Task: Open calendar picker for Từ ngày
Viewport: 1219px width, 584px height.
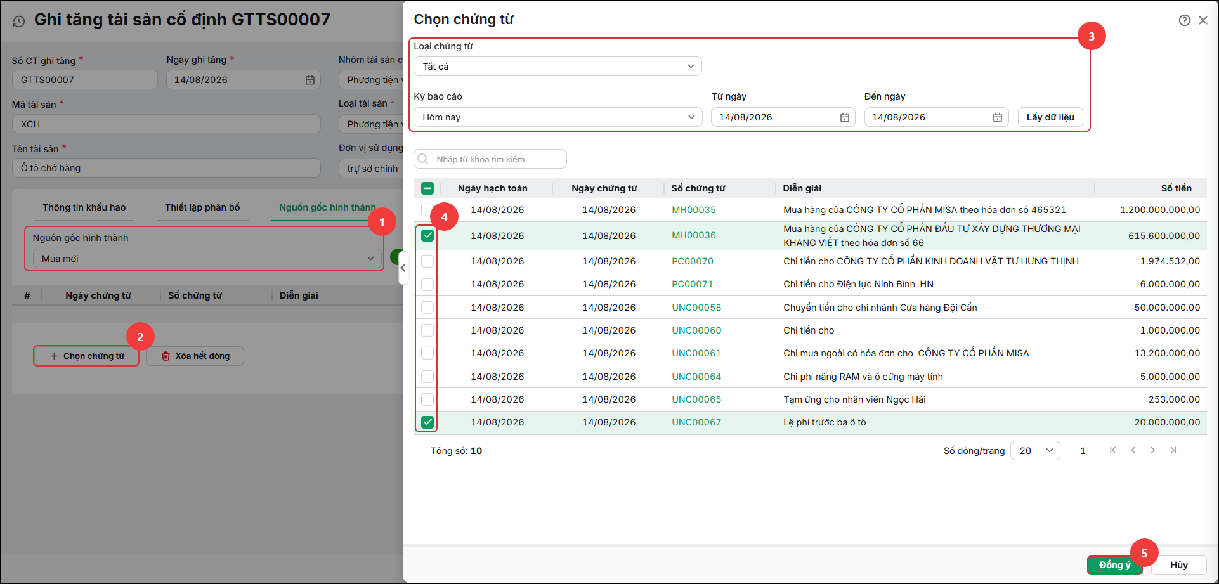Action: coord(845,117)
